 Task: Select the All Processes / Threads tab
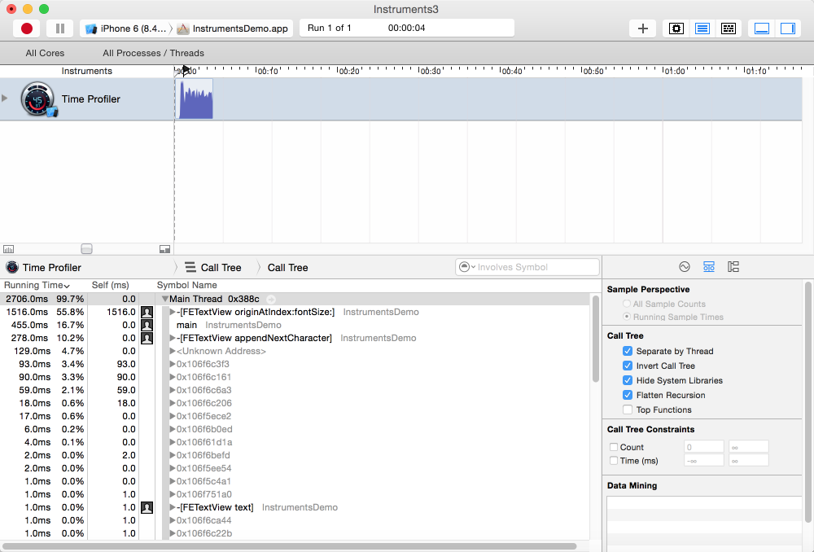153,53
